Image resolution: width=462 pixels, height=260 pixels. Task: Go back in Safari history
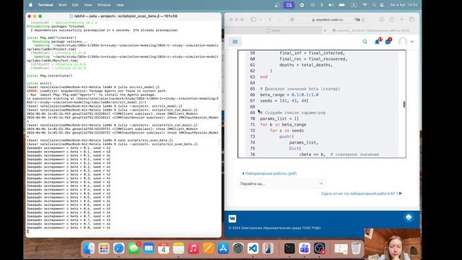pyautogui.click(x=270, y=19)
